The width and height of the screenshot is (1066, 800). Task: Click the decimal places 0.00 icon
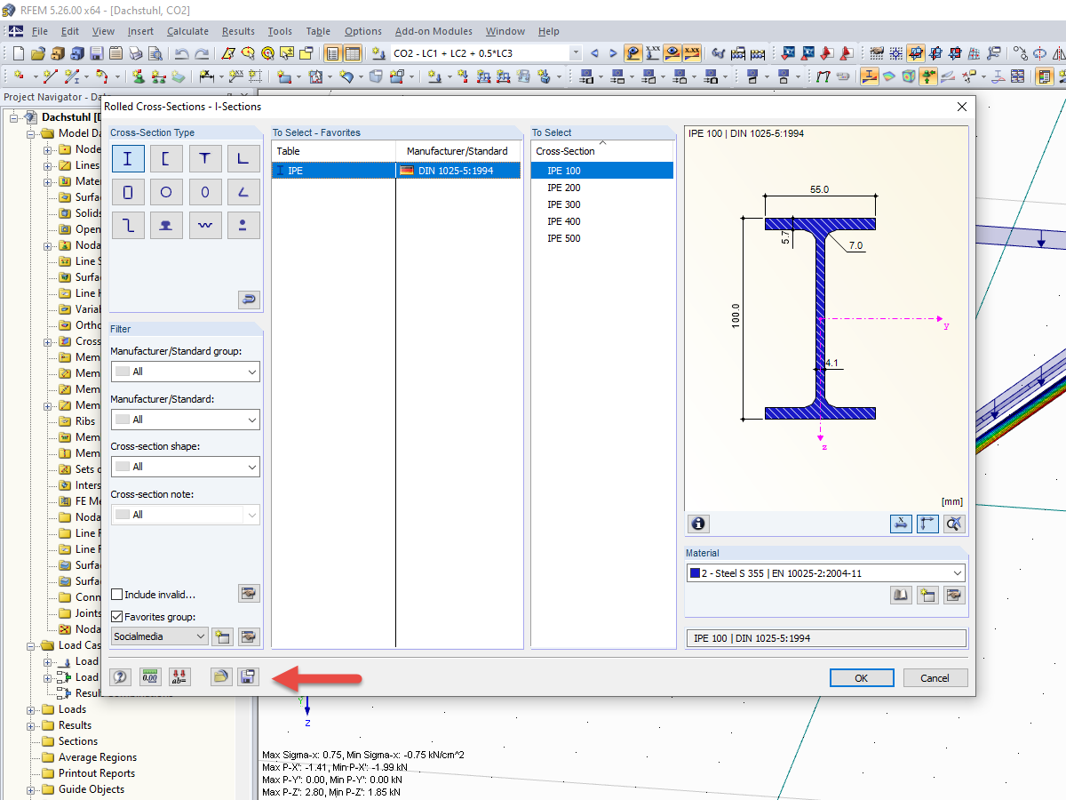click(150, 677)
